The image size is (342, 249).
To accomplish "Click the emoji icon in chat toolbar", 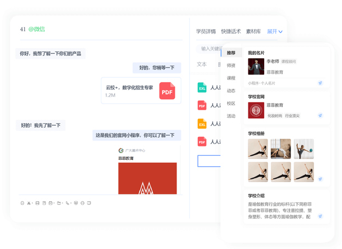I will [x=22, y=203].
